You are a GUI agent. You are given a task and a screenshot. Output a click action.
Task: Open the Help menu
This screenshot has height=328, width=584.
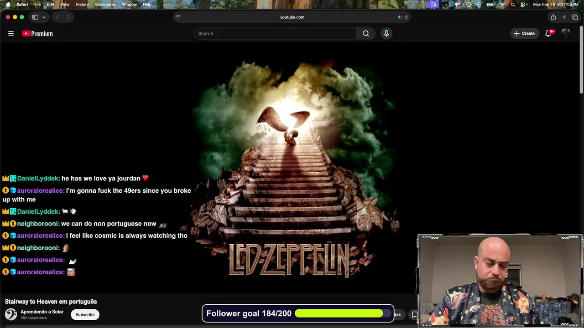[x=147, y=4]
